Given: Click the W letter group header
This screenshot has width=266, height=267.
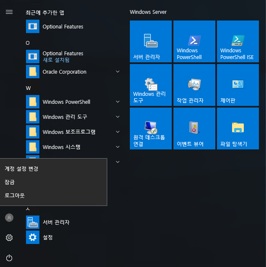Looking at the screenshot, I should click(28, 88).
